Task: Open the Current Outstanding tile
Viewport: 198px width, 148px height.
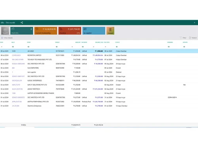Action: [46, 31]
